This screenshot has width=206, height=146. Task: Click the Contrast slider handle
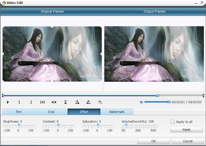[x=58, y=126]
